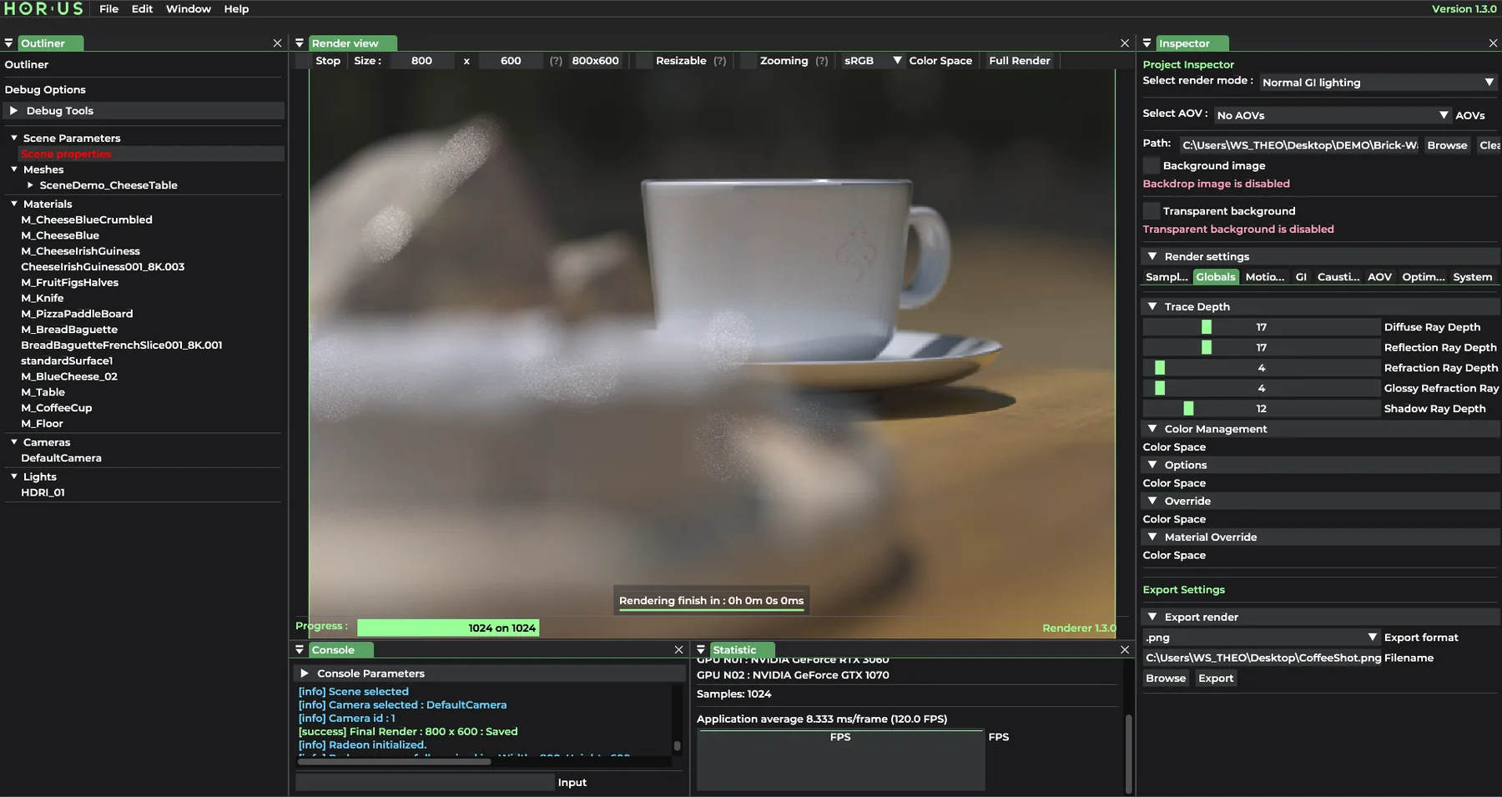Close the Outliner panel

[278, 43]
